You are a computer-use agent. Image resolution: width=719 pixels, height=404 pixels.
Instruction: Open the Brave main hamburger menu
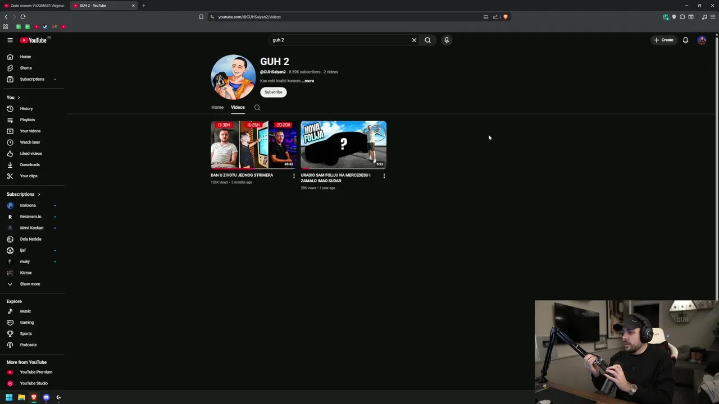point(713,17)
